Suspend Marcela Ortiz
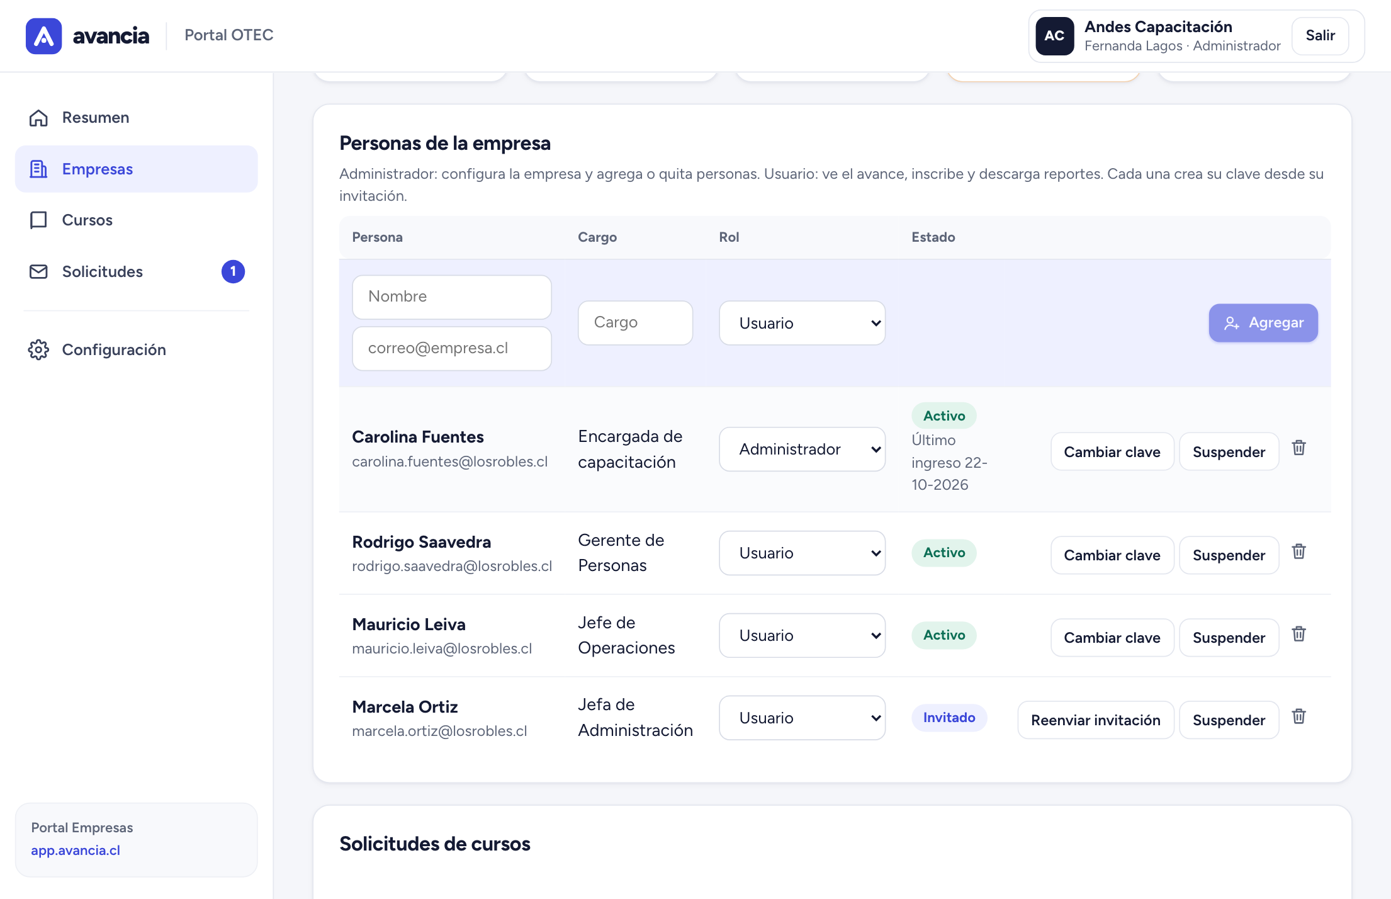The height and width of the screenshot is (899, 1391). 1229,720
